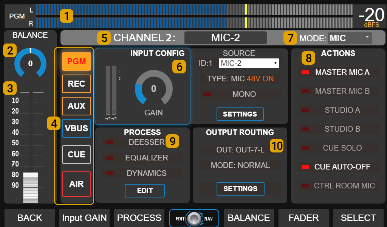Click the OUT: OUT-7-L routing row
Image resolution: width=387 pixels, height=227 pixels.
(240, 150)
